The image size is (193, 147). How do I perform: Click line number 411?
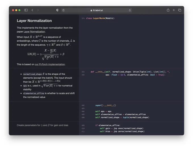coord(83,131)
